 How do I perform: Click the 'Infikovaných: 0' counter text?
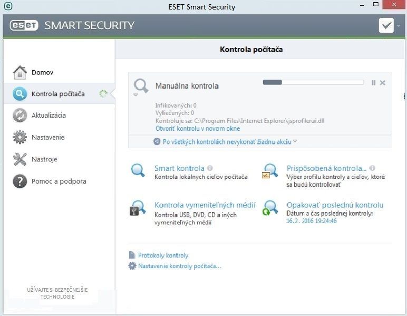point(176,106)
